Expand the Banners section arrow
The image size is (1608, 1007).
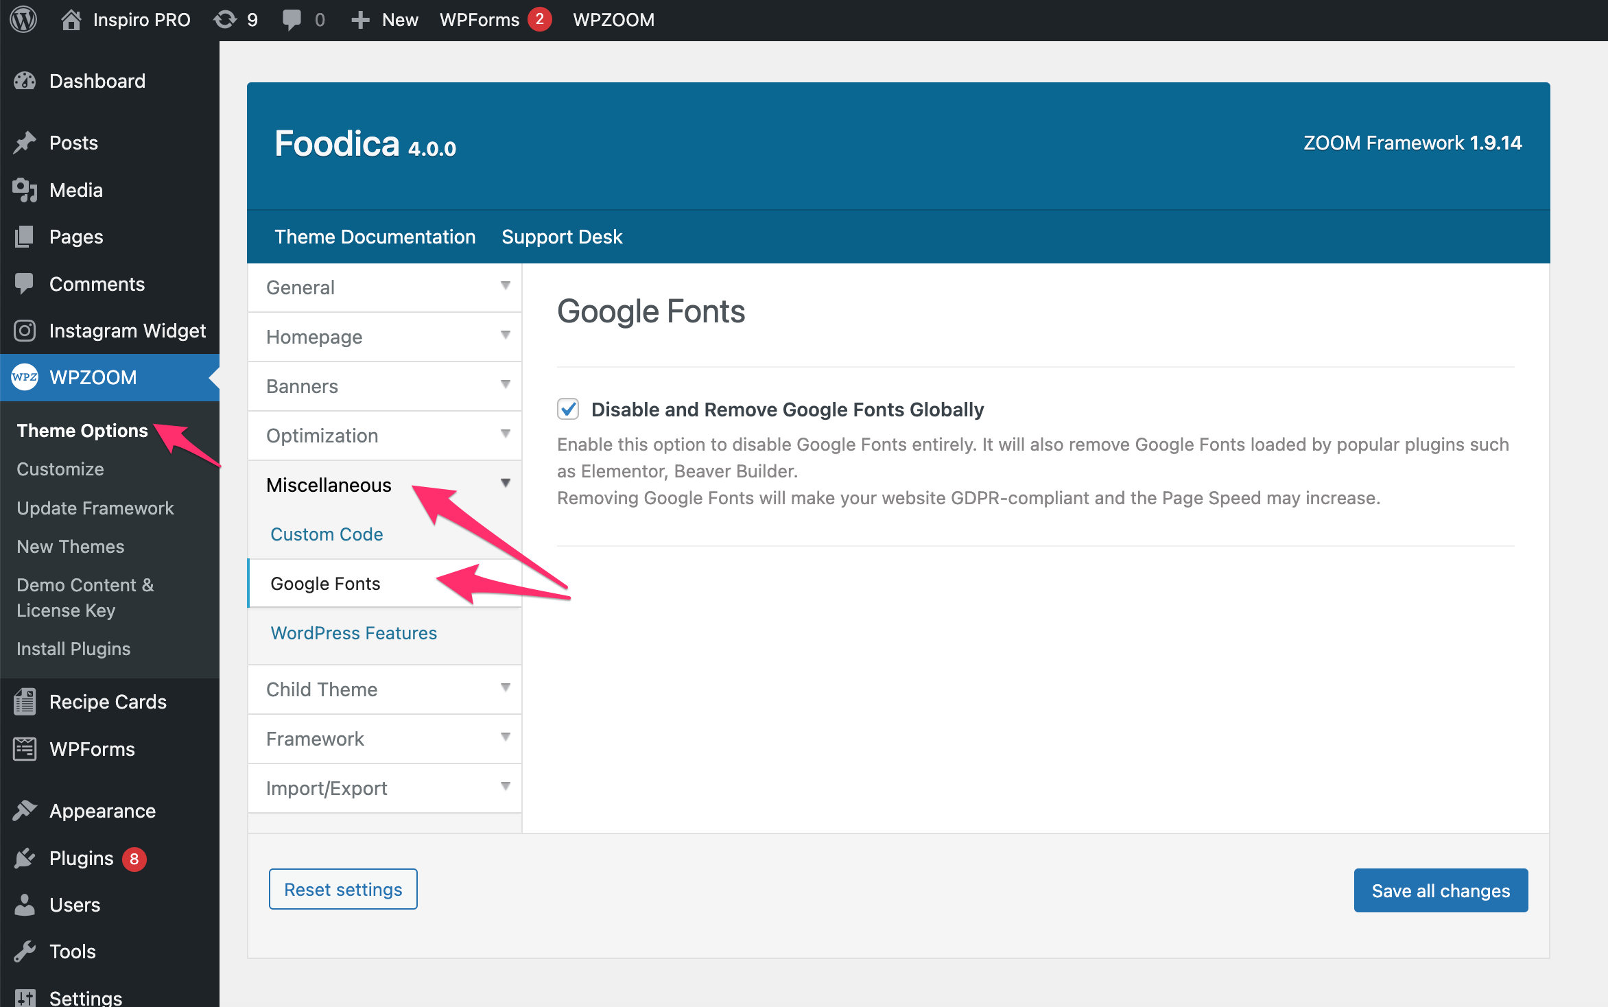[505, 385]
